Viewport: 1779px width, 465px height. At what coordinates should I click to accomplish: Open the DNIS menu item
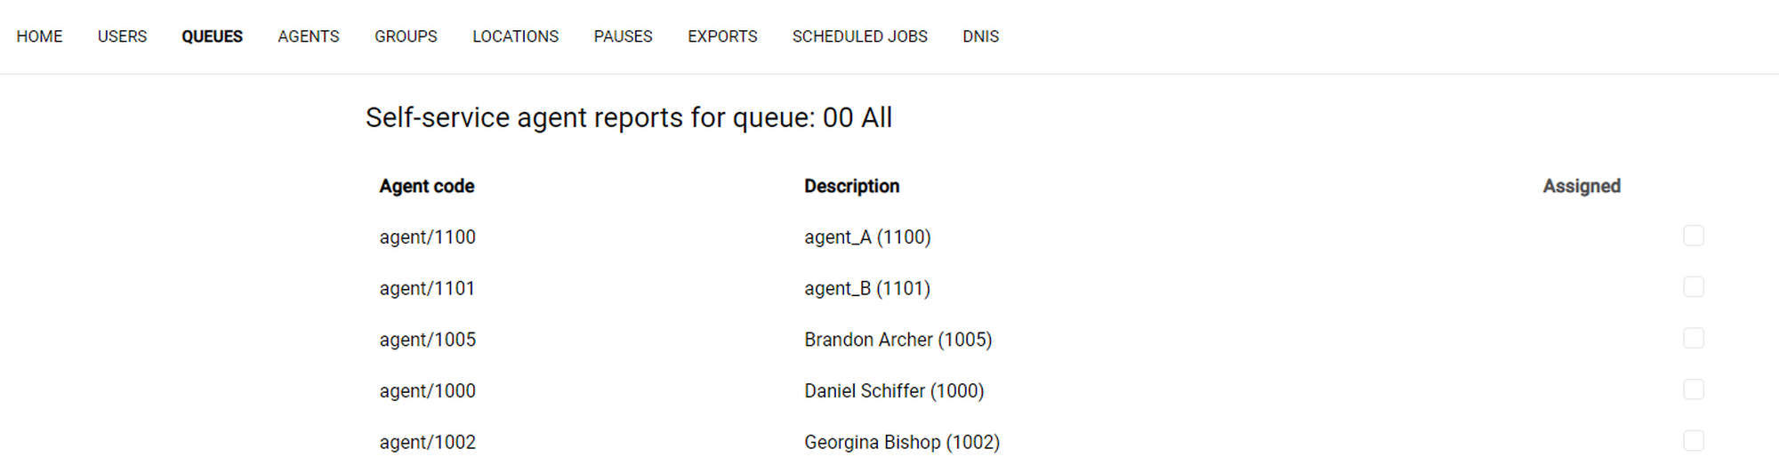(x=980, y=36)
